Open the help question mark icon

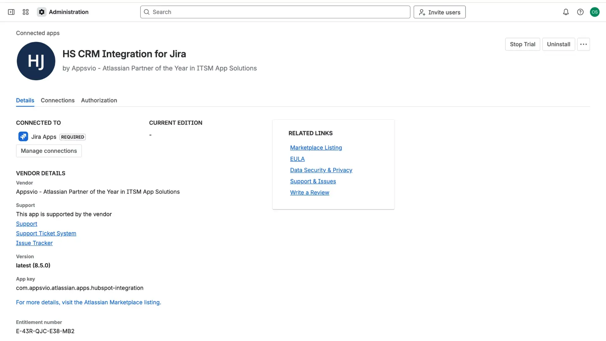click(x=580, y=12)
